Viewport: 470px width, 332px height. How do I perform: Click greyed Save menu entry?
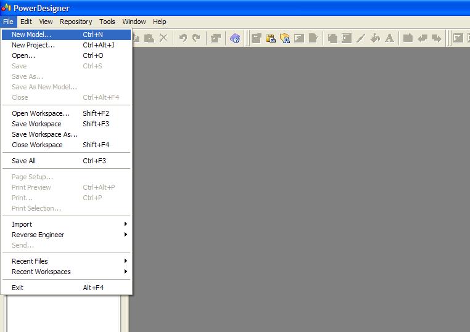66,66
